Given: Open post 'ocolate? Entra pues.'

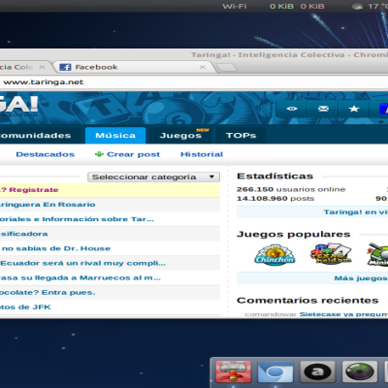Looking at the screenshot, I should point(48,292).
